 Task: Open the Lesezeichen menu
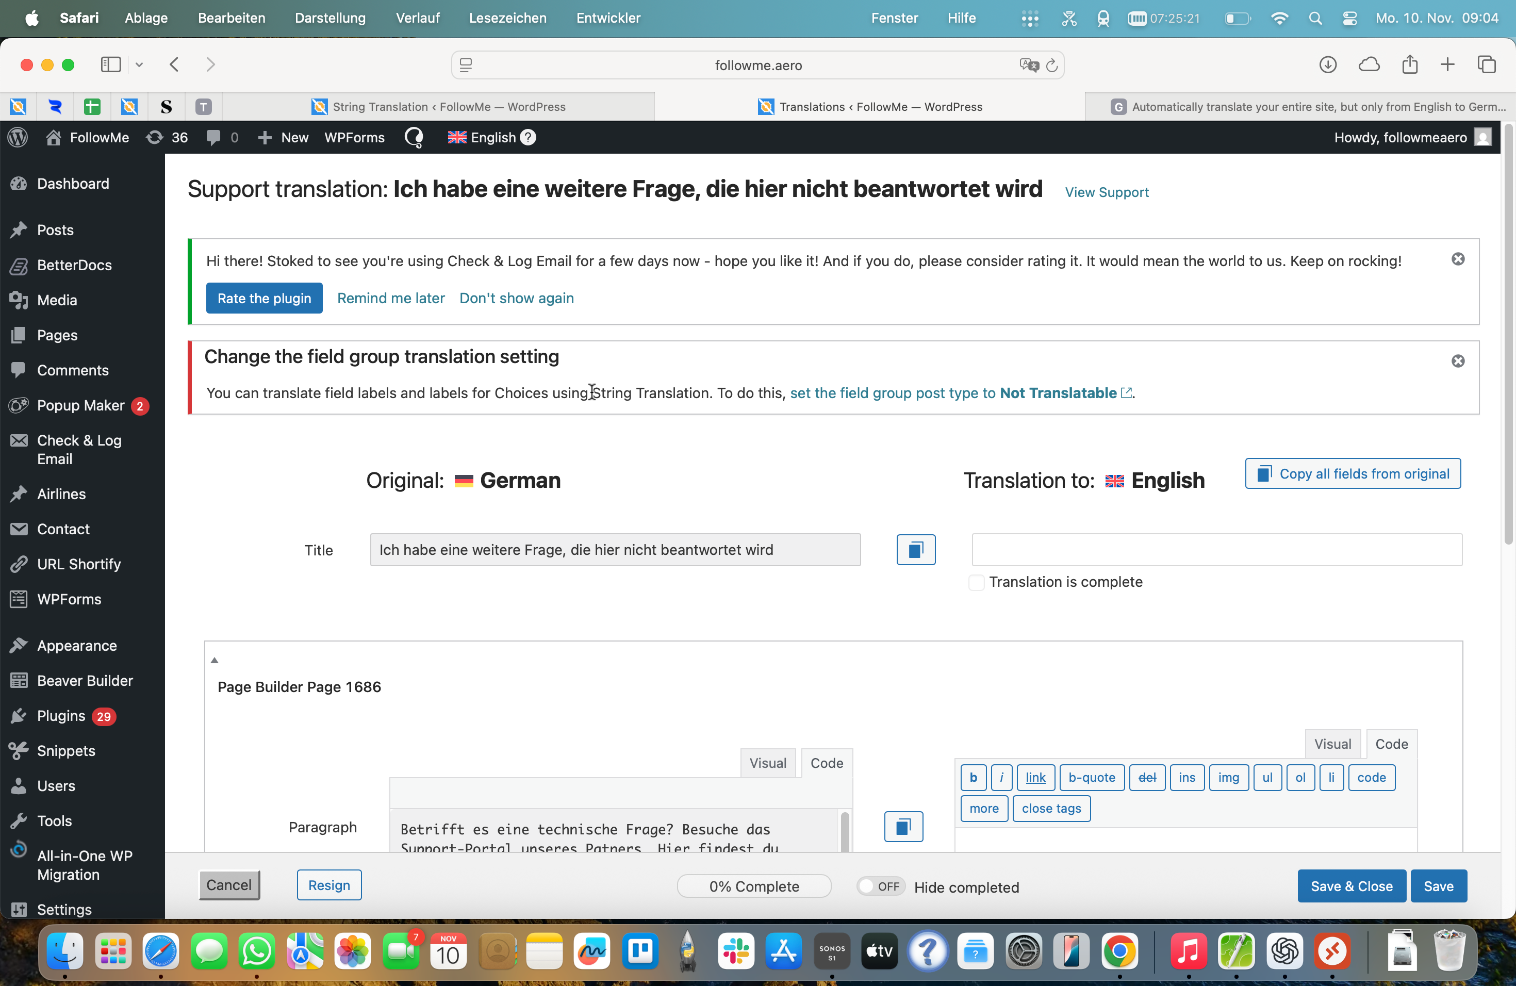tap(508, 18)
